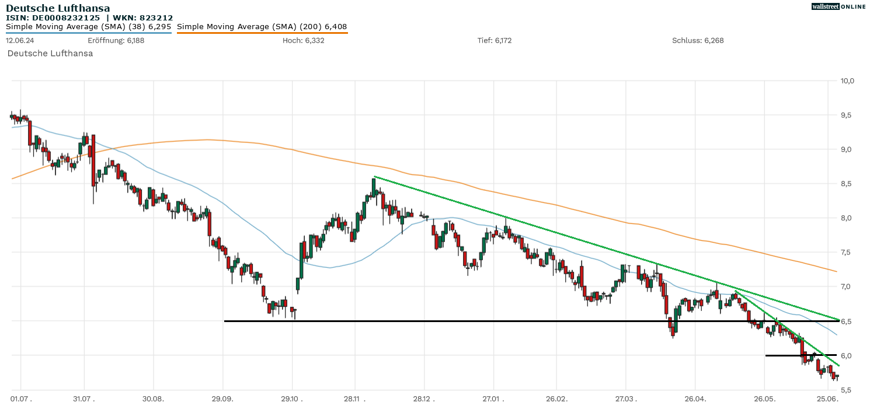This screenshot has height=402, width=870.
Task: Click the orange line under the SMA (200) legend
Action: (x=262, y=33)
